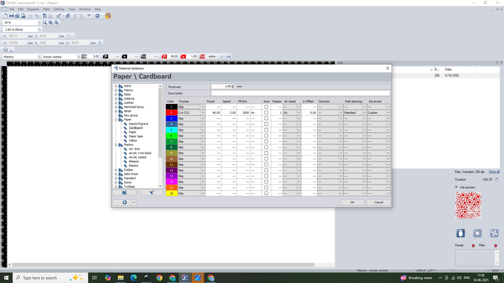Click the zoom in magnifier icon

51,23
